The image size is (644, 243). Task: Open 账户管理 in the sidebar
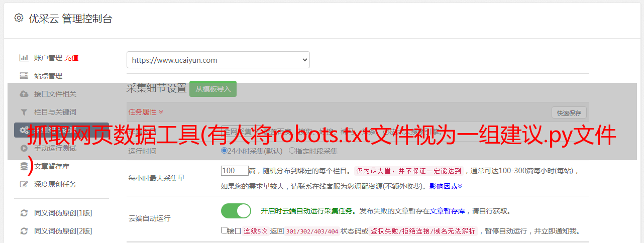click(x=48, y=58)
